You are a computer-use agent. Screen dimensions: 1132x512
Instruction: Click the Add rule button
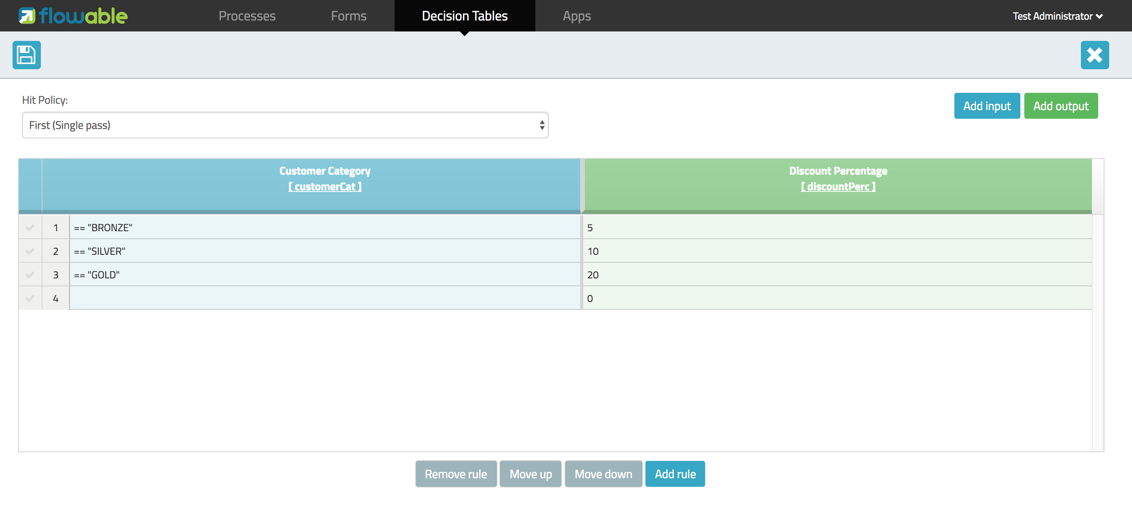click(x=675, y=474)
